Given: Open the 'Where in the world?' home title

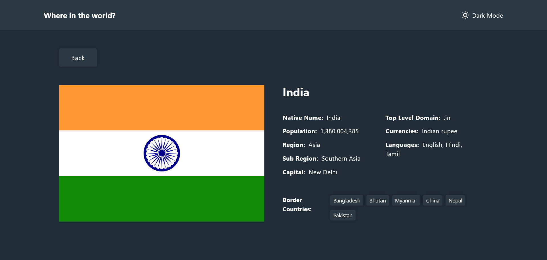Looking at the screenshot, I should pyautogui.click(x=79, y=16).
